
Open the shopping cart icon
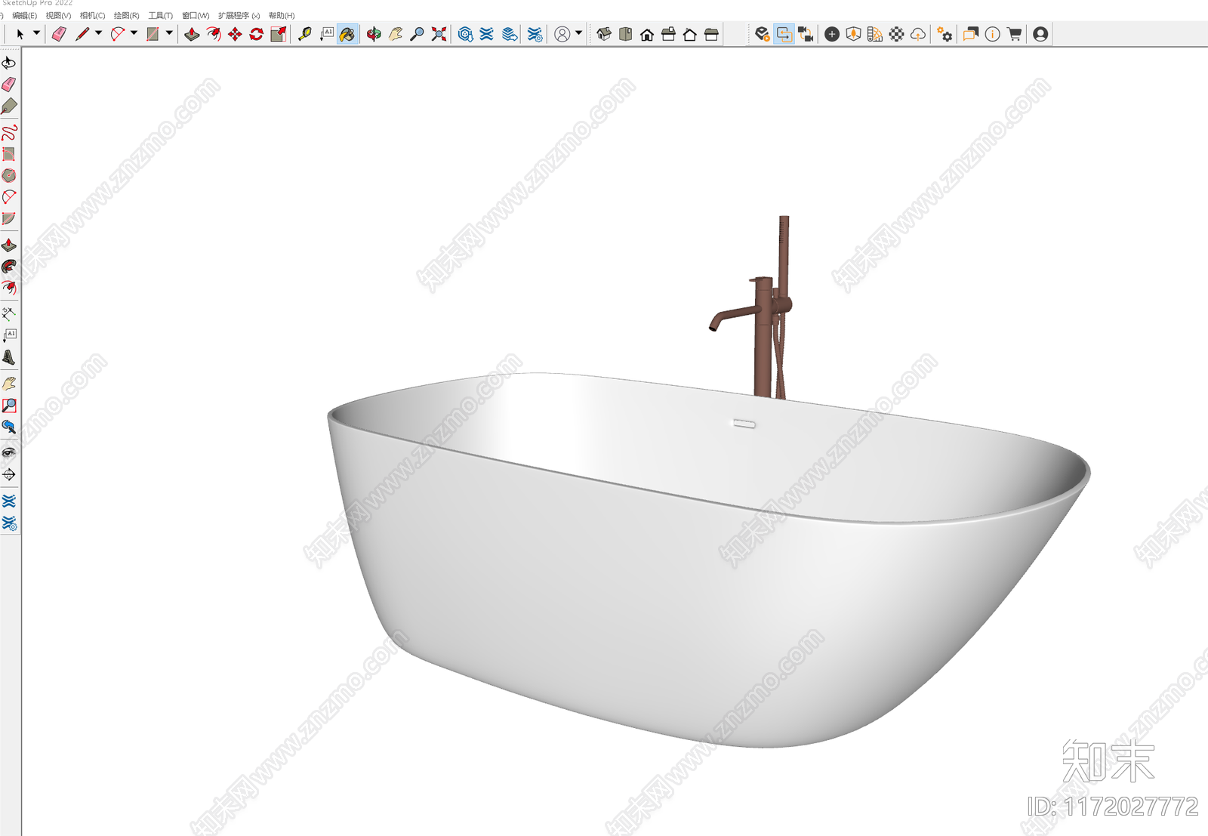pos(1014,34)
